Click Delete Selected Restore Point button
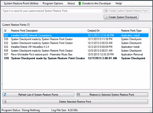Image resolution: width=153 pixels, height=113 pixels. pyautogui.click(x=75, y=102)
